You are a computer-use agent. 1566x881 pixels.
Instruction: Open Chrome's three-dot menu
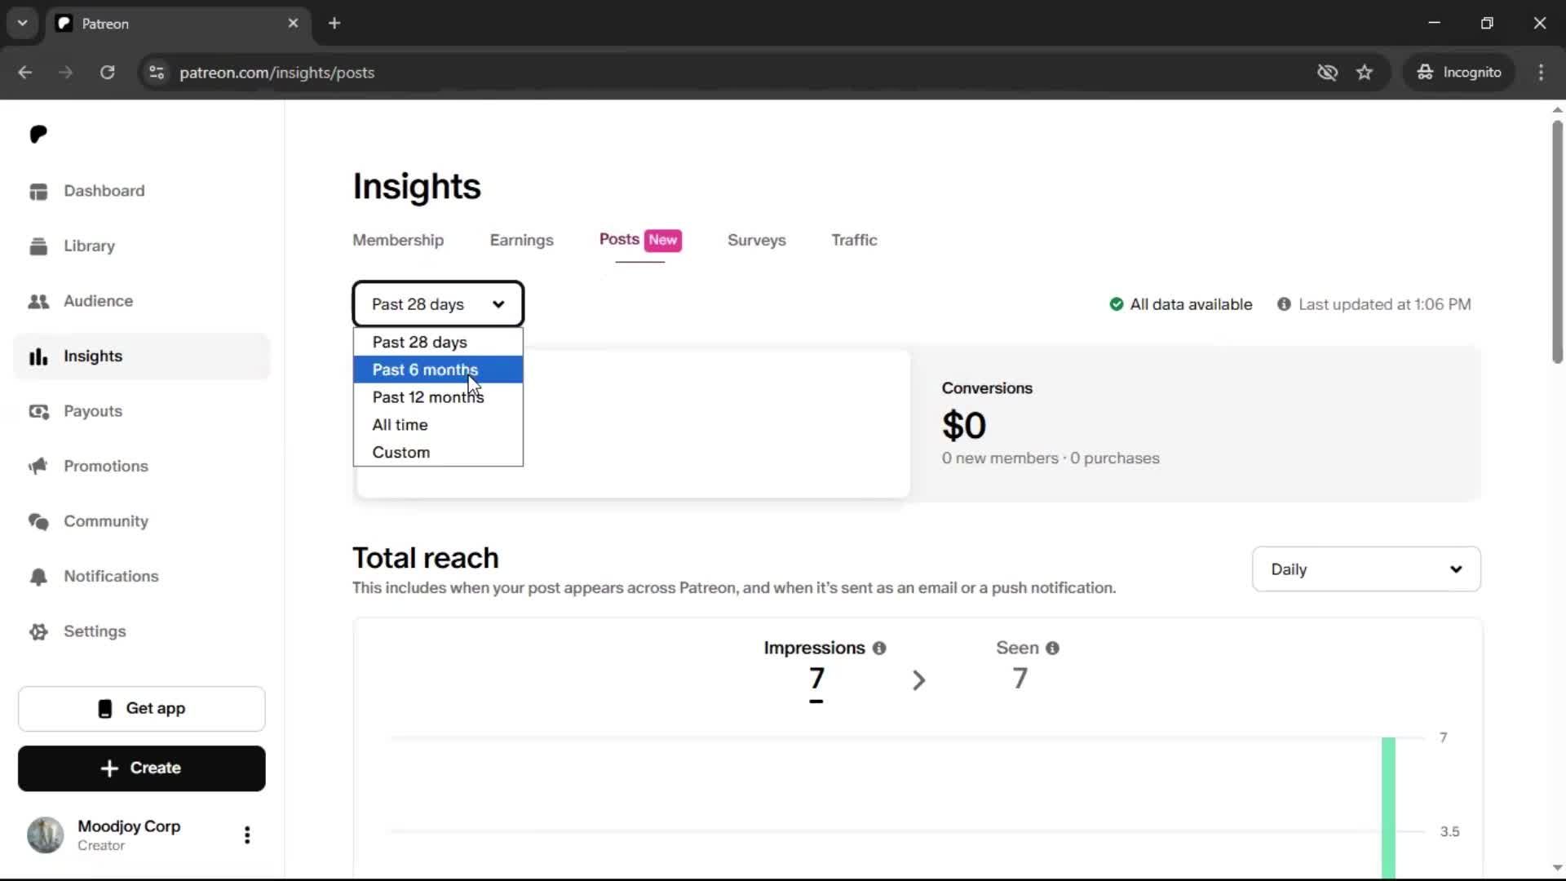1541,73
